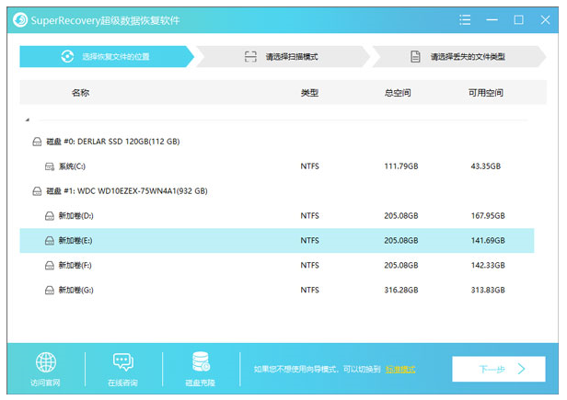Select 磁盘 #1: WDC WD10EZEX entry

click(x=127, y=191)
